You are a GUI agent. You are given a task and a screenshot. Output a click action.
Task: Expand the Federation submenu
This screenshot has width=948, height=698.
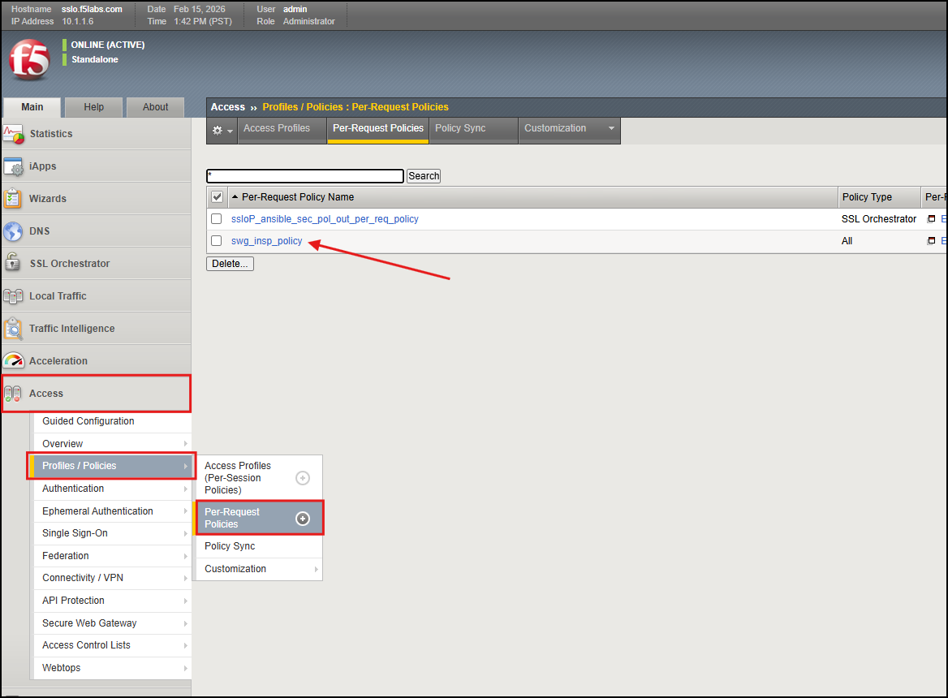point(186,556)
